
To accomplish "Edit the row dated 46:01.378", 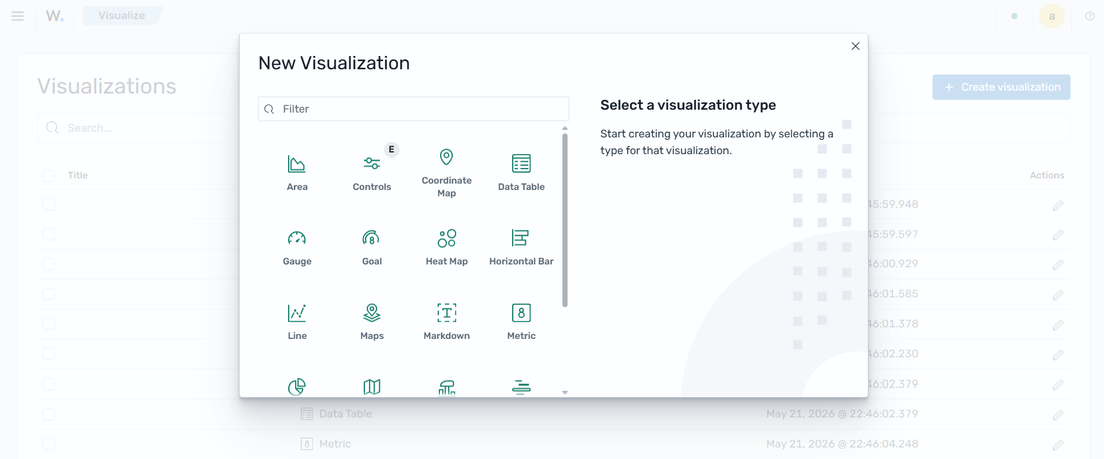I will point(1058,325).
